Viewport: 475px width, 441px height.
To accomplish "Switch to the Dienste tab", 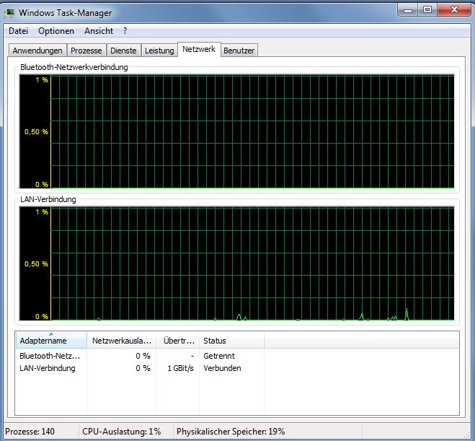I will point(123,51).
